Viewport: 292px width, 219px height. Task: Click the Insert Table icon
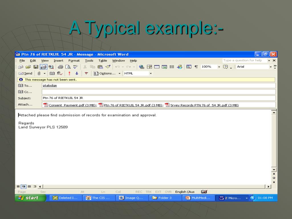tap(157, 67)
